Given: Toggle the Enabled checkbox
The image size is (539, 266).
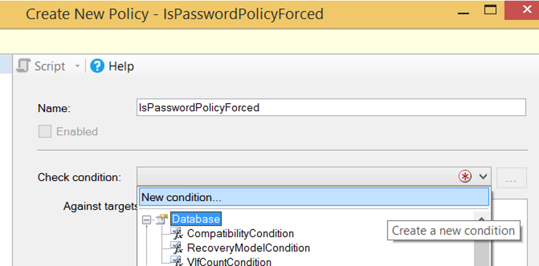Looking at the screenshot, I should pos(45,131).
